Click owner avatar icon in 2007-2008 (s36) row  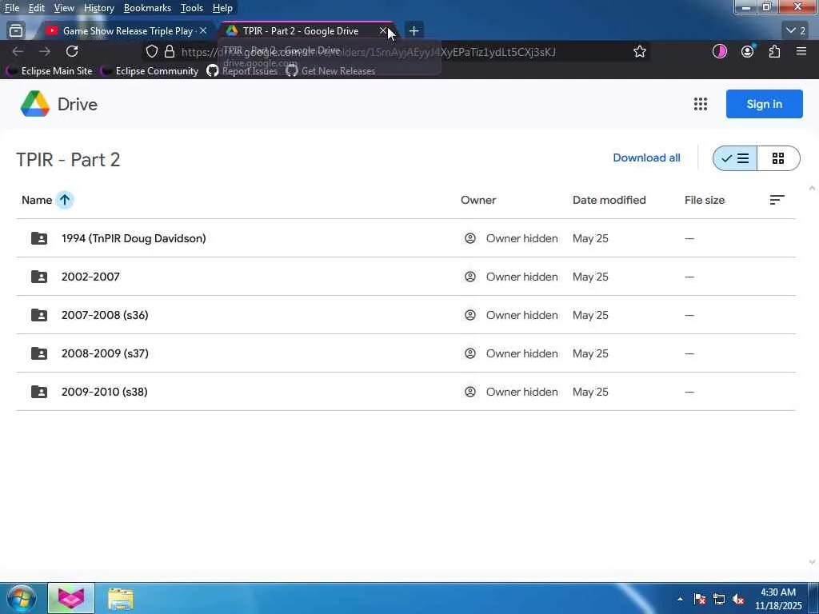tap(470, 315)
